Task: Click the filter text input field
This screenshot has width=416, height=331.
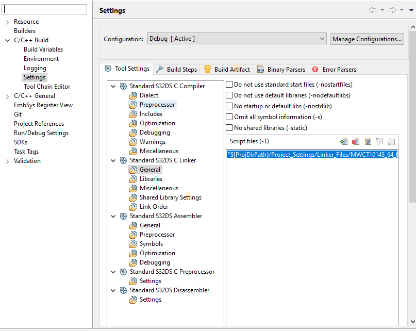Action: 45,9
